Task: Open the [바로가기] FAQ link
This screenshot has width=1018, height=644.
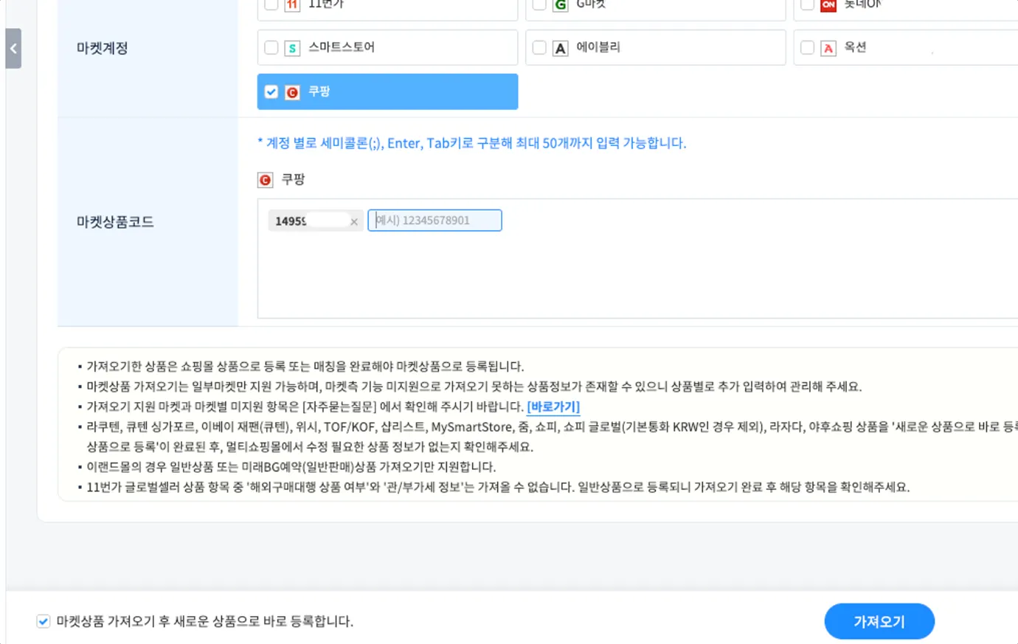Action: pyautogui.click(x=553, y=406)
